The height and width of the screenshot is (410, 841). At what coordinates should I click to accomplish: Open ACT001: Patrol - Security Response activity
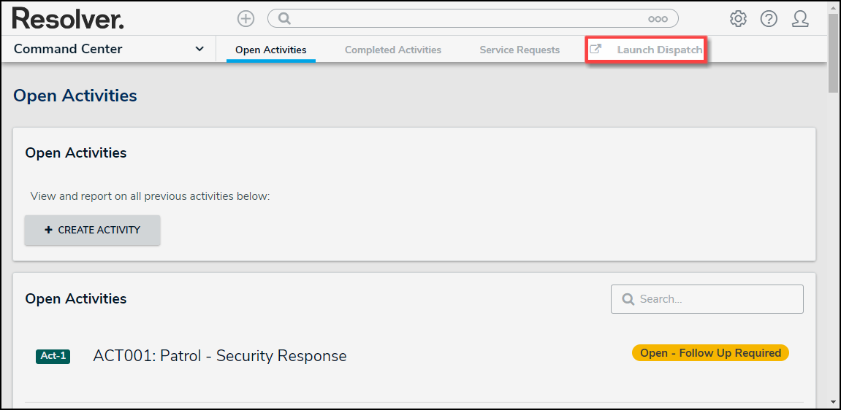pos(220,356)
